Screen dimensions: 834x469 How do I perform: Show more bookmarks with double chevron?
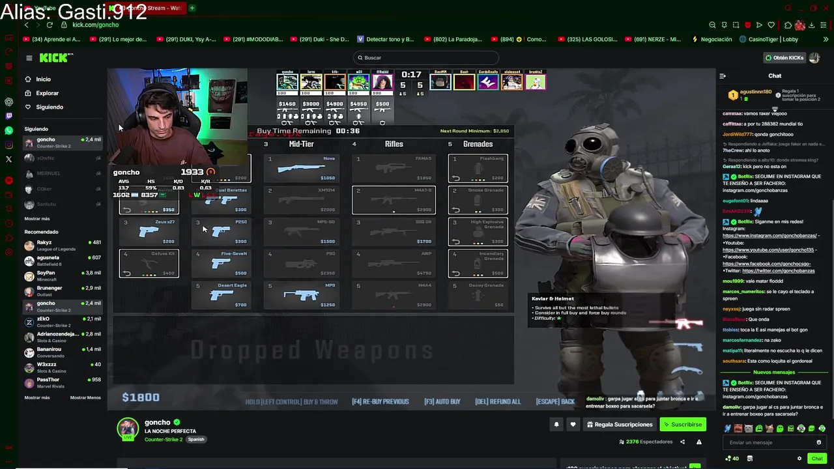click(826, 39)
